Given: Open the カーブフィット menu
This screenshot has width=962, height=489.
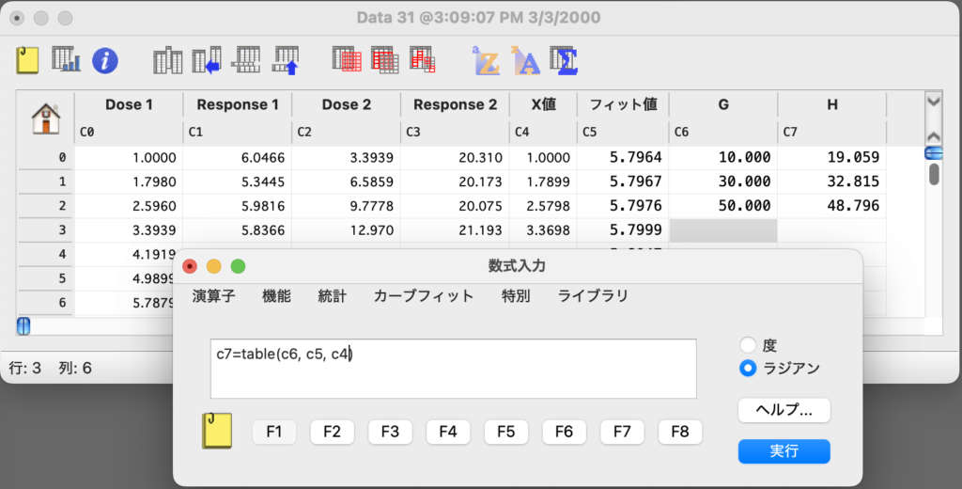Looking at the screenshot, I should (x=424, y=296).
